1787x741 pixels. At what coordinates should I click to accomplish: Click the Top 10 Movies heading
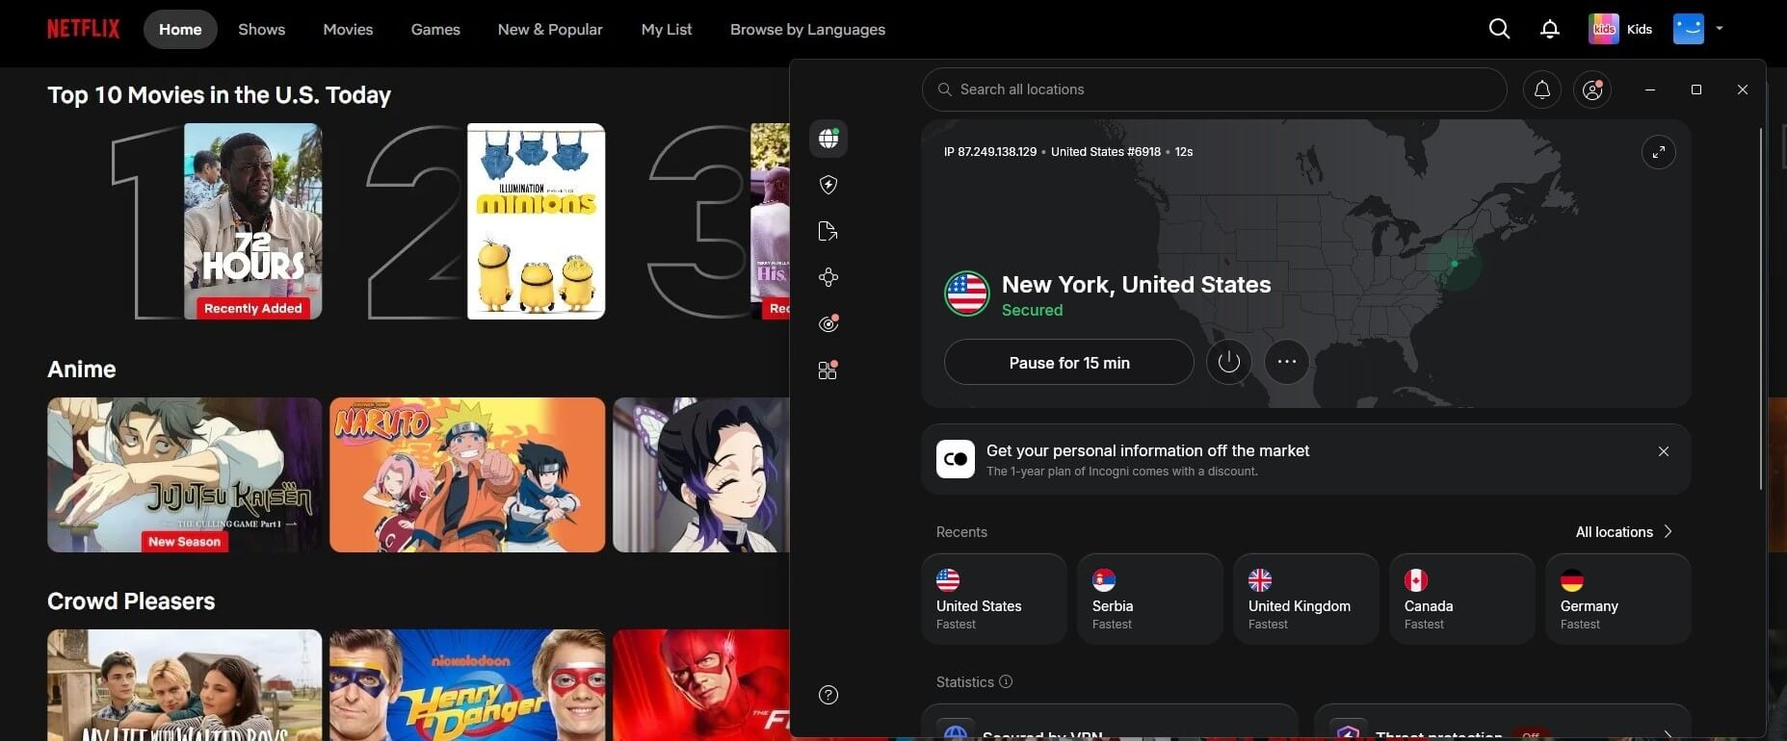tap(220, 95)
